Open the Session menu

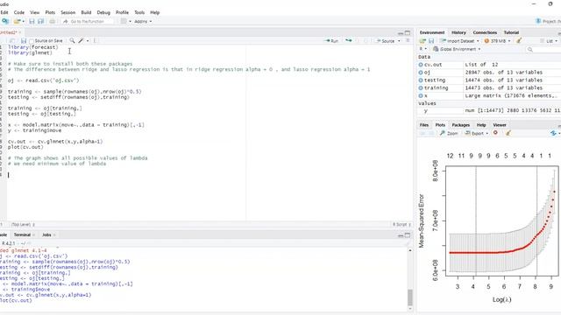point(68,12)
